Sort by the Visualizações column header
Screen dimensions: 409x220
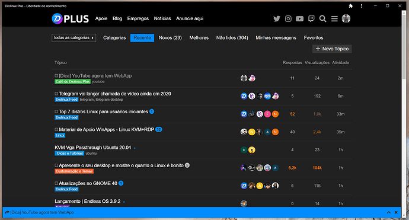click(317, 63)
